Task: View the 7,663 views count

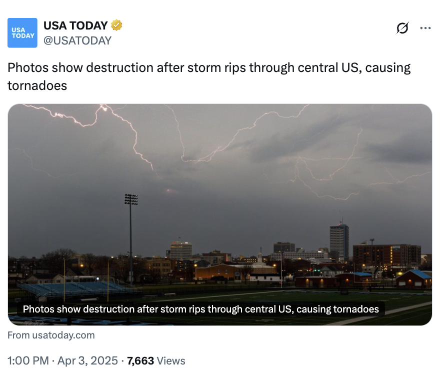Action: point(140,361)
